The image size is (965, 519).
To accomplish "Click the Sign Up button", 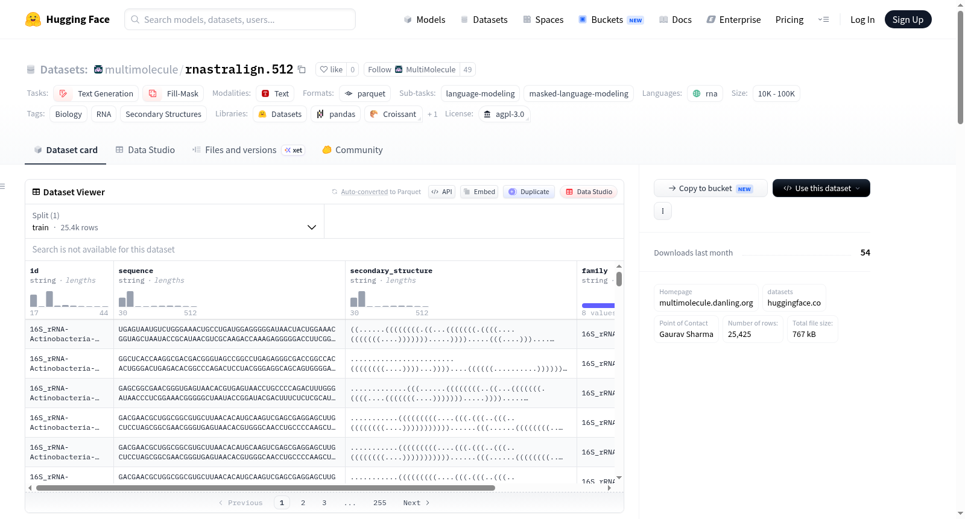I will click(x=908, y=19).
